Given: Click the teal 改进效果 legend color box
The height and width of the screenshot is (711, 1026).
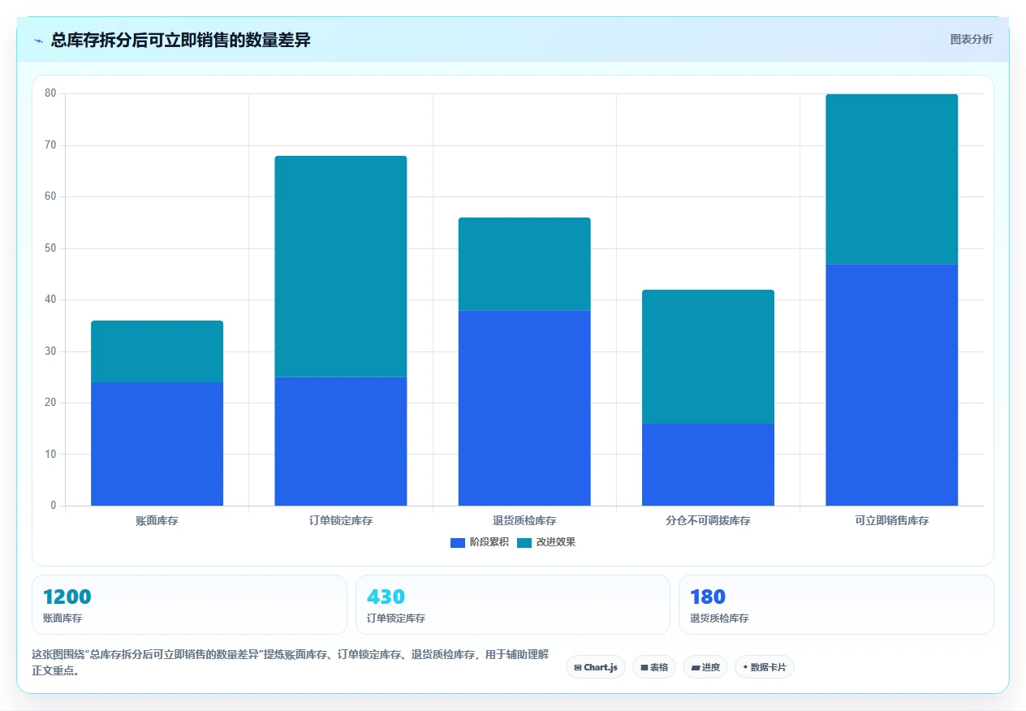Looking at the screenshot, I should 524,542.
